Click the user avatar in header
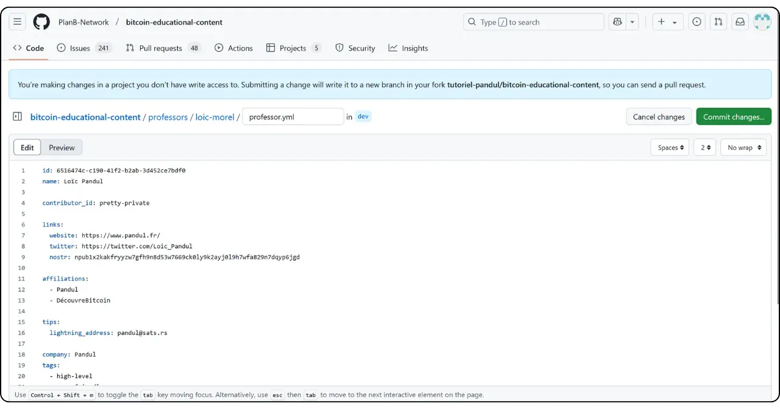The width and height of the screenshot is (780, 409). 762,22
